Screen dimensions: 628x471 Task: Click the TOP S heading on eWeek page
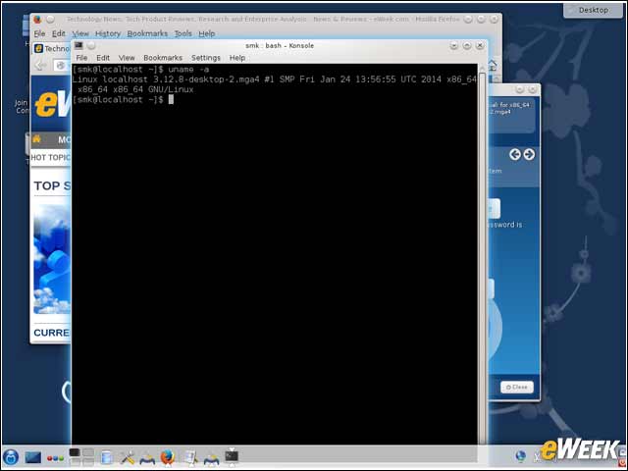click(52, 185)
